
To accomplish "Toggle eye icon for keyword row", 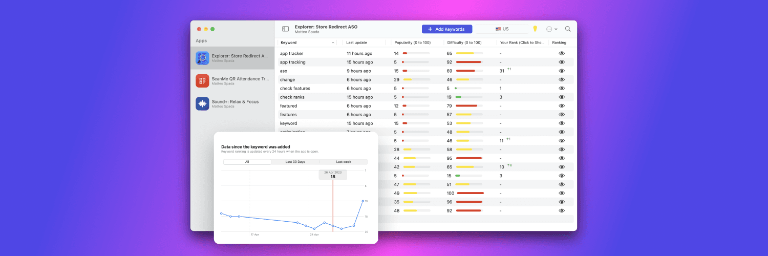I will tap(562, 123).
